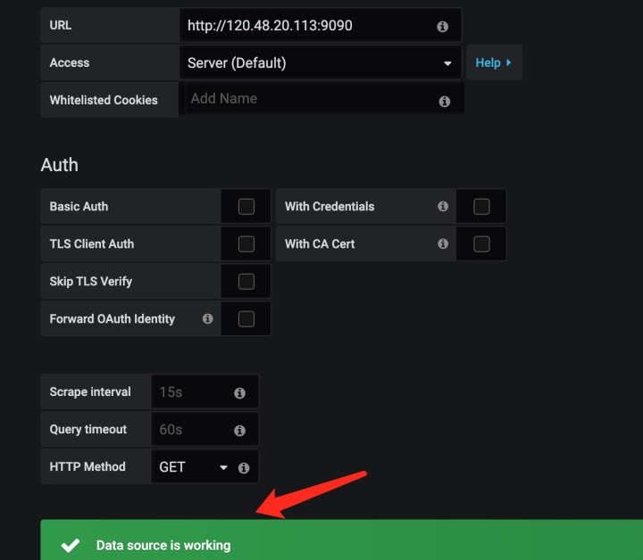Click the Query timeout input field

pos(205,429)
